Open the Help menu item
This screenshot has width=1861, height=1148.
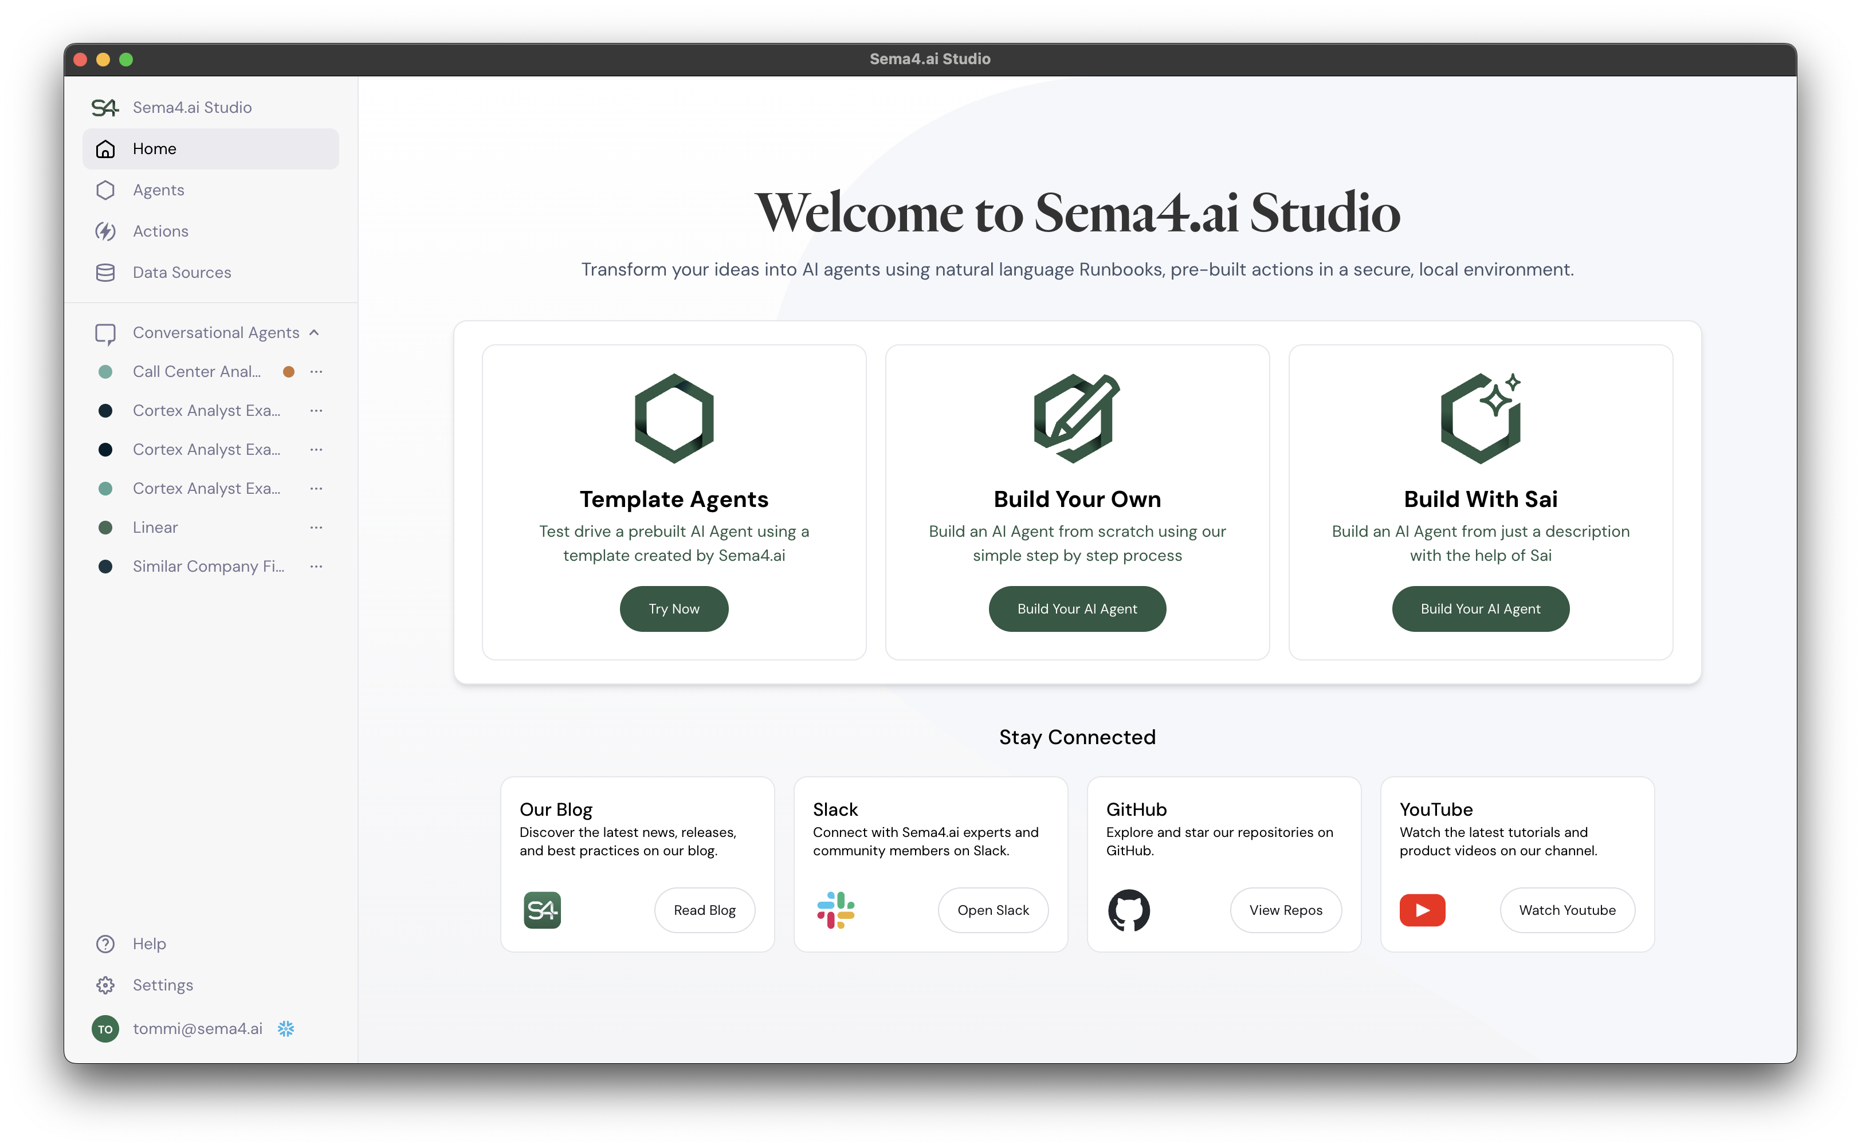pos(211,943)
